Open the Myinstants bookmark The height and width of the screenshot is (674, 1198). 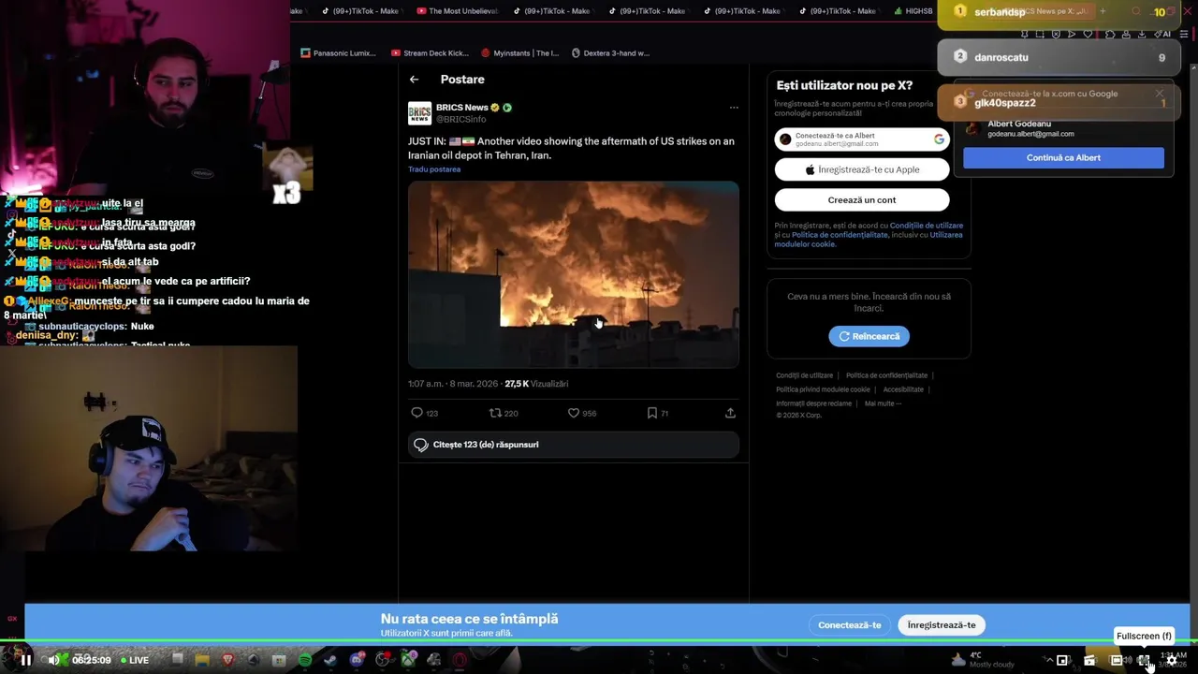519,53
